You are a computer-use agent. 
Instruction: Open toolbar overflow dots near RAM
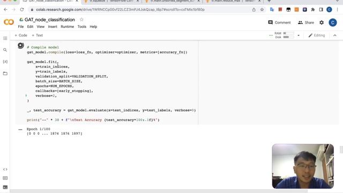(271, 35)
